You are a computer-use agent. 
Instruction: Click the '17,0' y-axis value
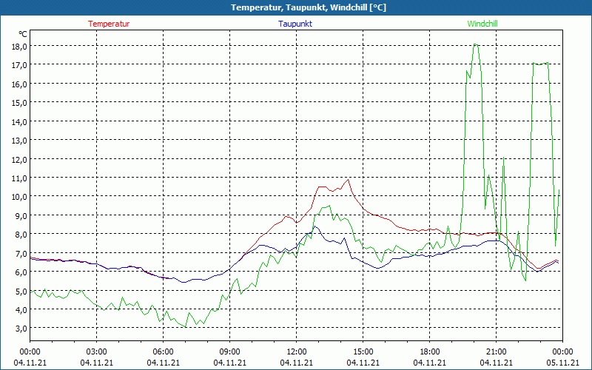(20, 65)
